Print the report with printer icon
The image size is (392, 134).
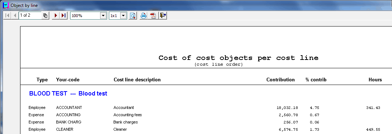pyautogui.click(x=144, y=16)
